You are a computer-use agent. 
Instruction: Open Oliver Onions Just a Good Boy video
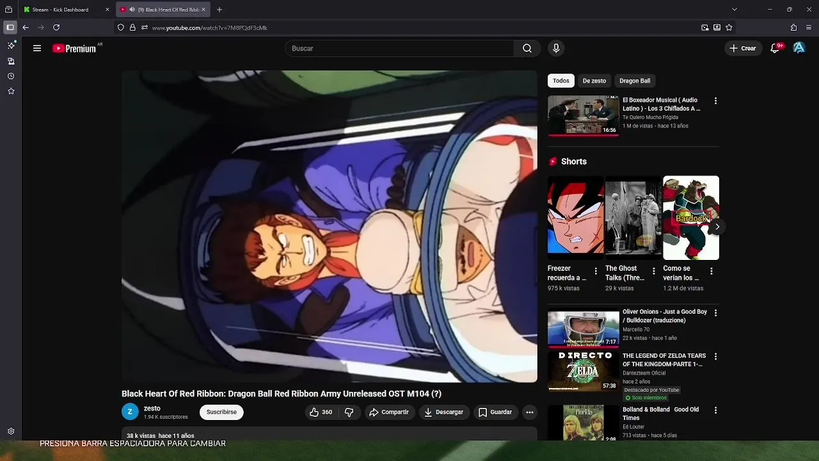coord(583,329)
